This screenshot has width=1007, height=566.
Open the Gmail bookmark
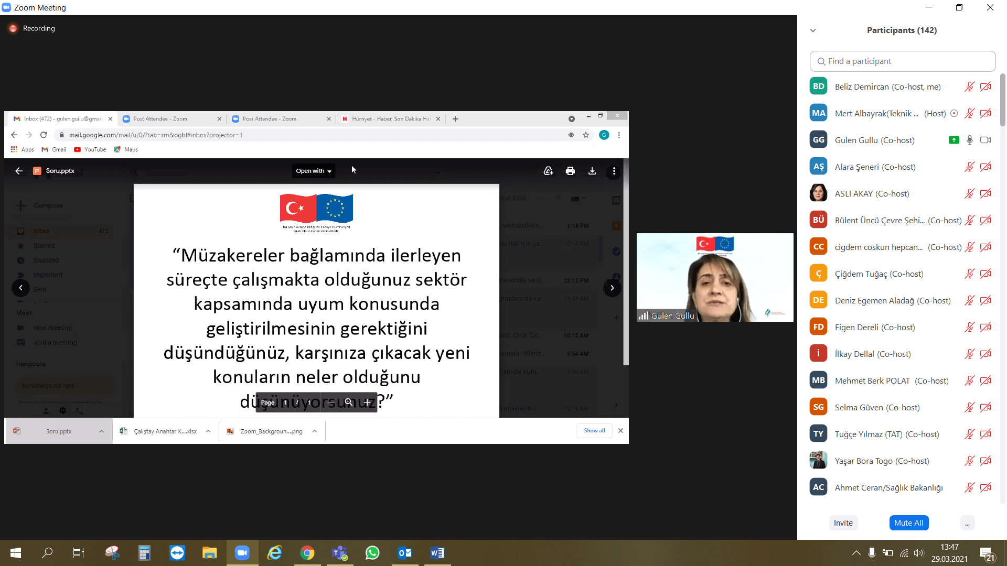54,149
